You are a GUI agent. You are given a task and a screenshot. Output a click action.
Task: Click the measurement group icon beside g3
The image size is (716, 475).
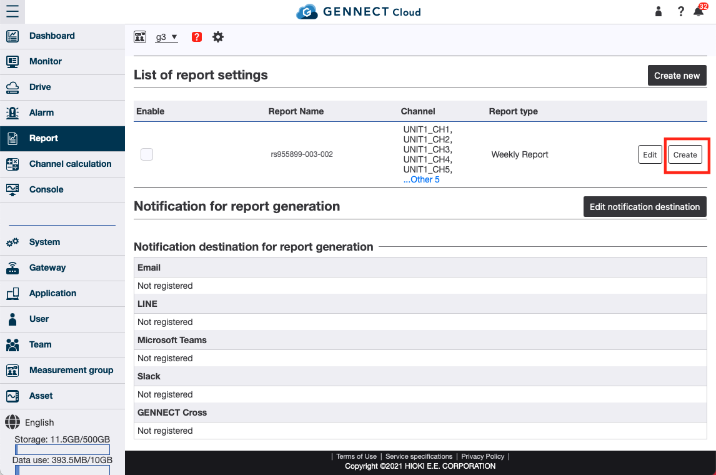coord(140,37)
